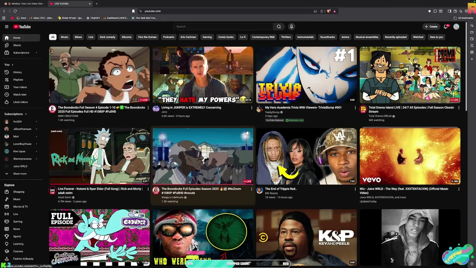
Task: Bookmark this page icon in address bar
Action: (x=133, y=11)
